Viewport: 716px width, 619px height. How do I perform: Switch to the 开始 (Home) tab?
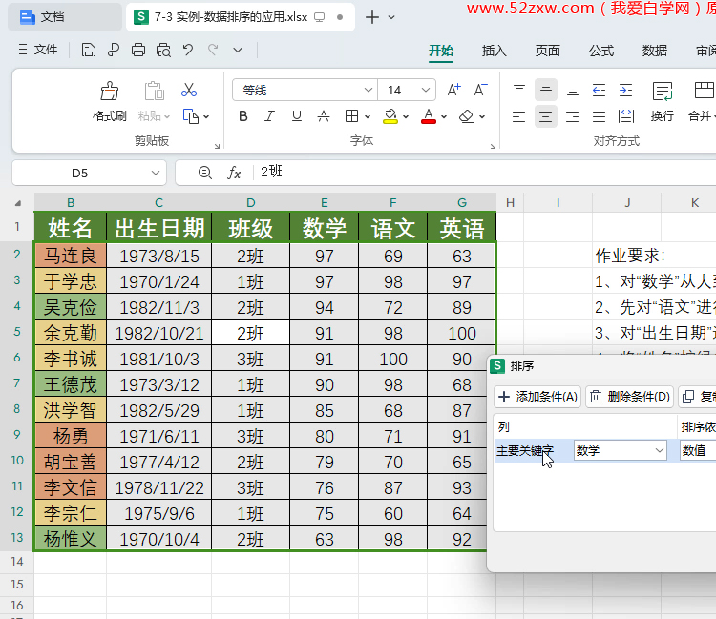coord(441,51)
